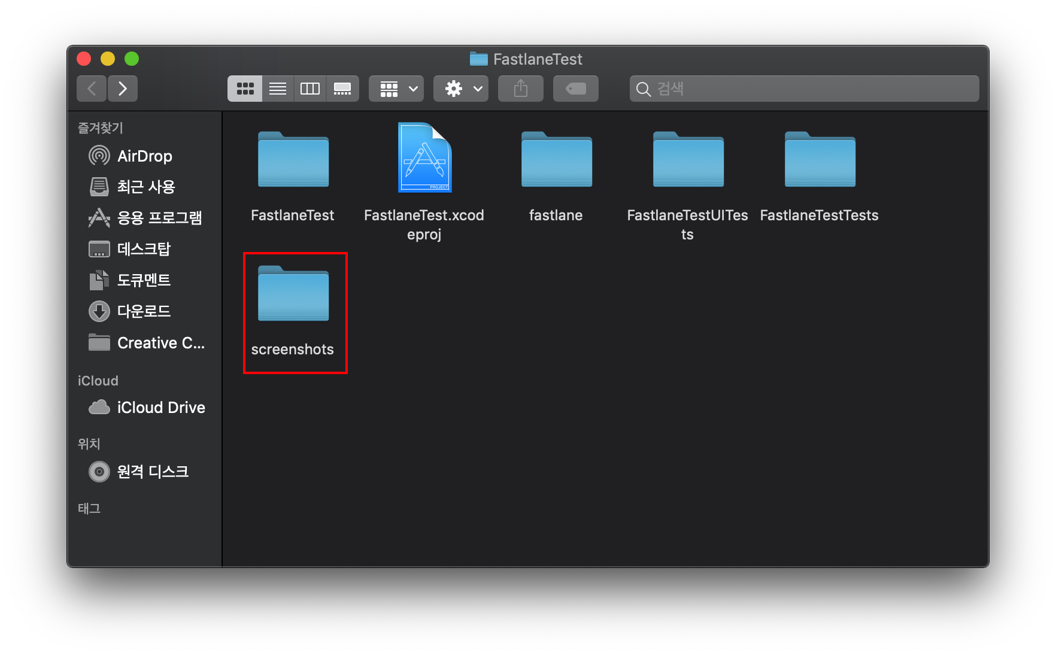
Task: Select the FastlaneTest.xcodeproj file icon
Action: coord(425,158)
